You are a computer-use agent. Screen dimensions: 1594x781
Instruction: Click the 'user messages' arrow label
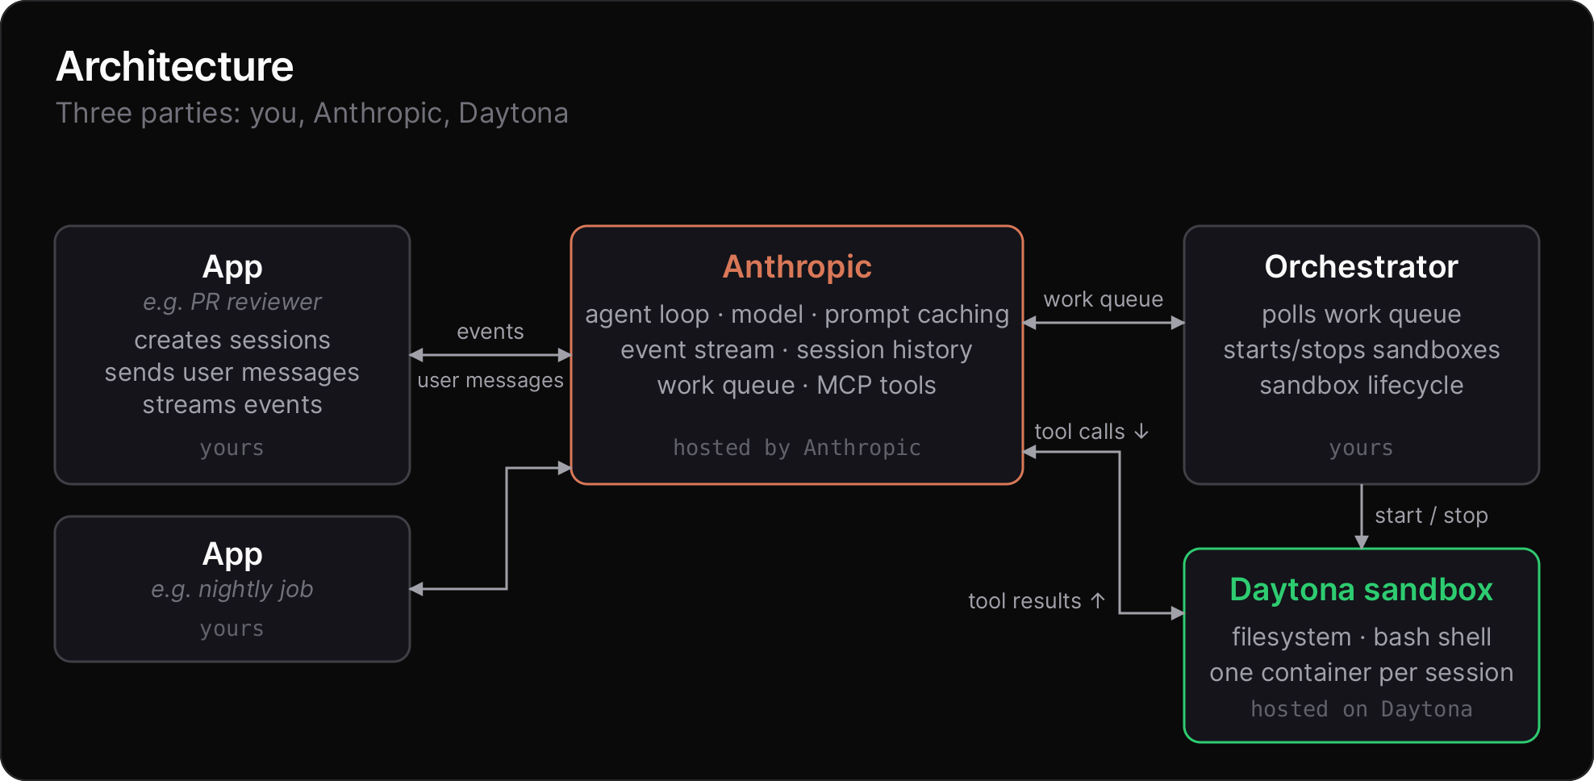click(x=490, y=380)
